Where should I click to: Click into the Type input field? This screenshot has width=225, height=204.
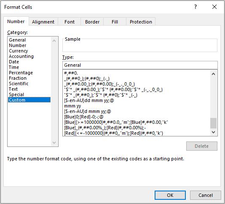[x=140, y=65]
